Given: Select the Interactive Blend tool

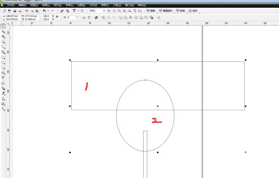Looking at the screenshot, I should click(3, 88).
